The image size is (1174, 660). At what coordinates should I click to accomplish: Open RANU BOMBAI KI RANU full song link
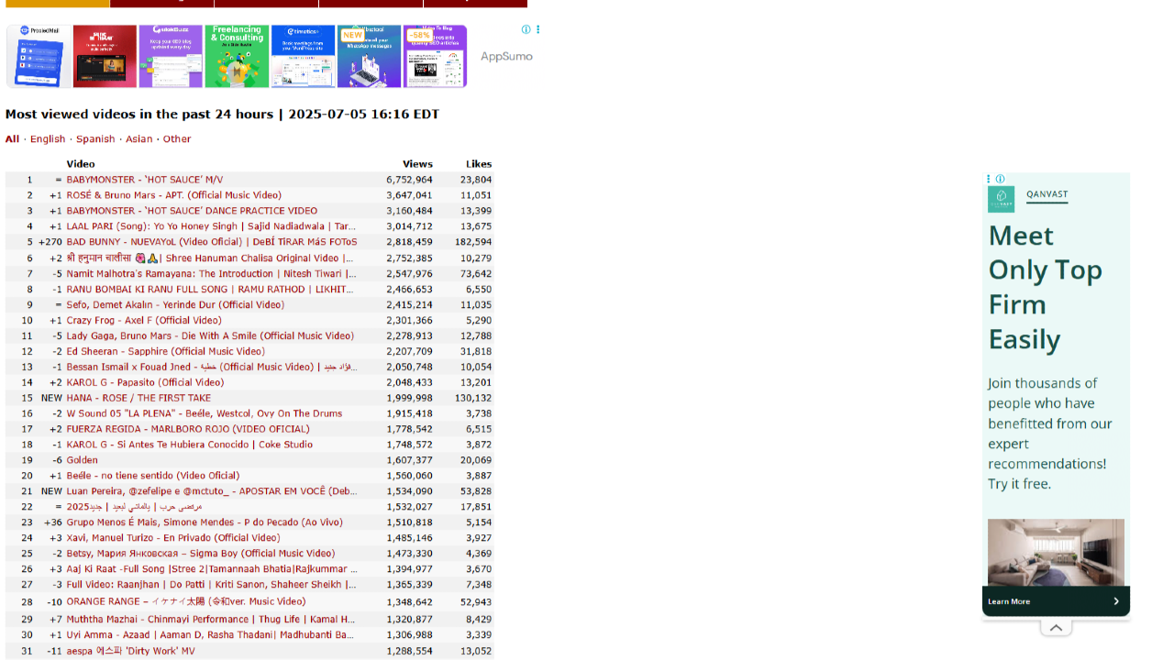pos(210,289)
